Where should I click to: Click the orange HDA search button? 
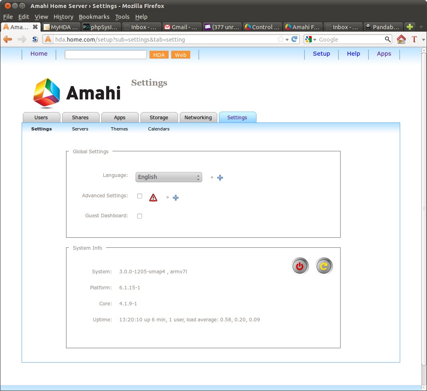click(159, 55)
